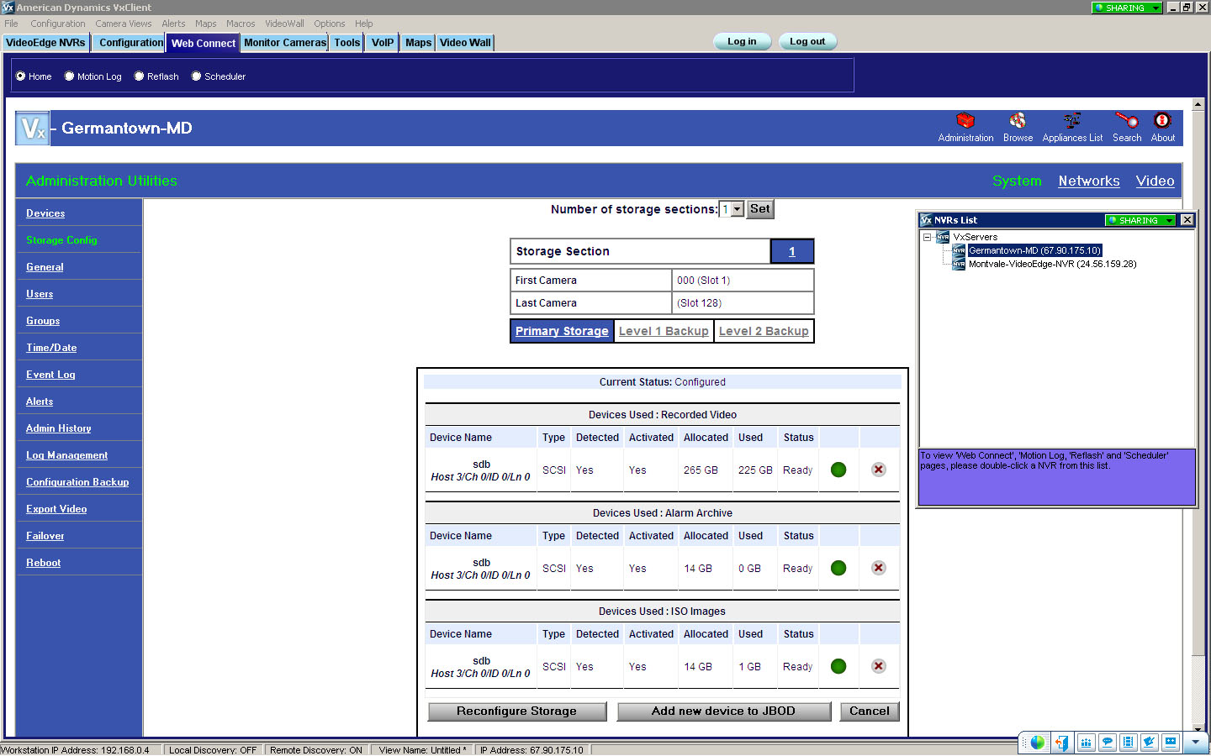The width and height of the screenshot is (1211, 756).
Task: Click the NVR icon beside Montvale-VideoEdge-NVR
Action: click(959, 264)
